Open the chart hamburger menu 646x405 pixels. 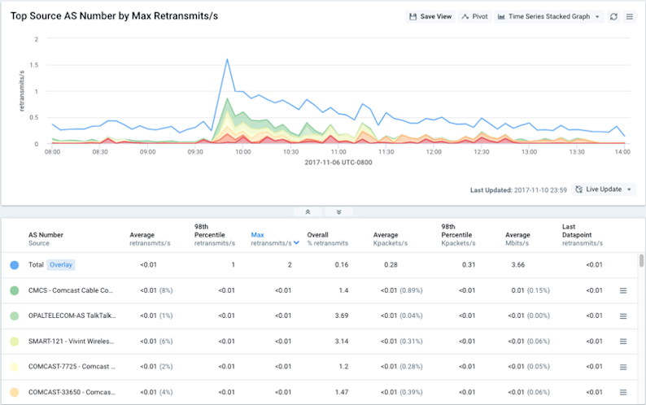point(630,16)
